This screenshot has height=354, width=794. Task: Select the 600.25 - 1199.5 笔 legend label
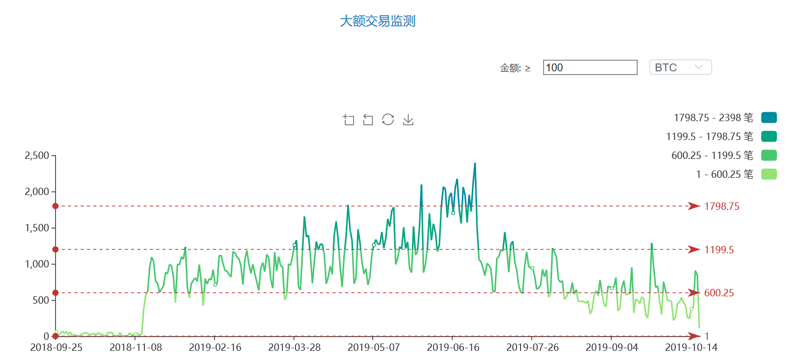[x=712, y=155]
